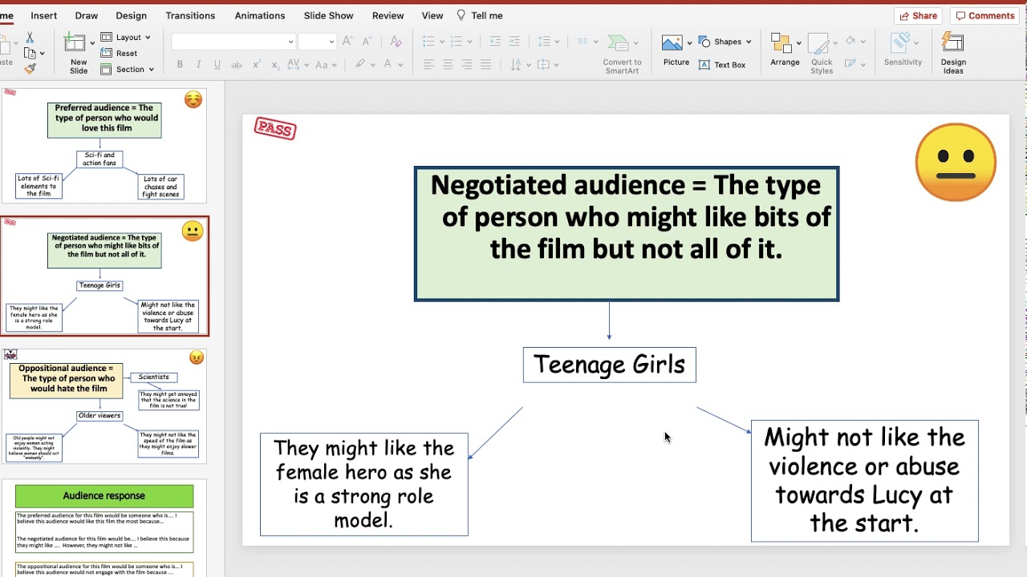
Task: Decrease font size icon
Action: pyautogui.click(x=367, y=41)
